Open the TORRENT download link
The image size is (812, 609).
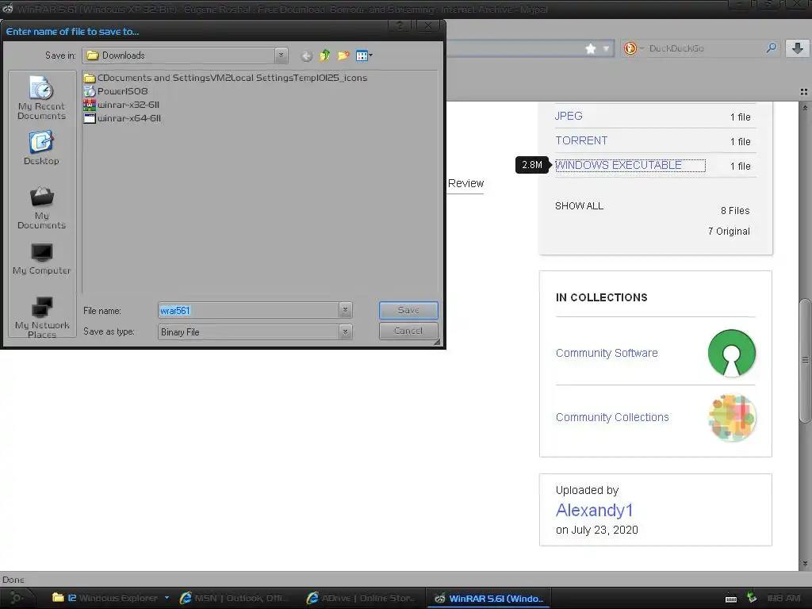581,140
